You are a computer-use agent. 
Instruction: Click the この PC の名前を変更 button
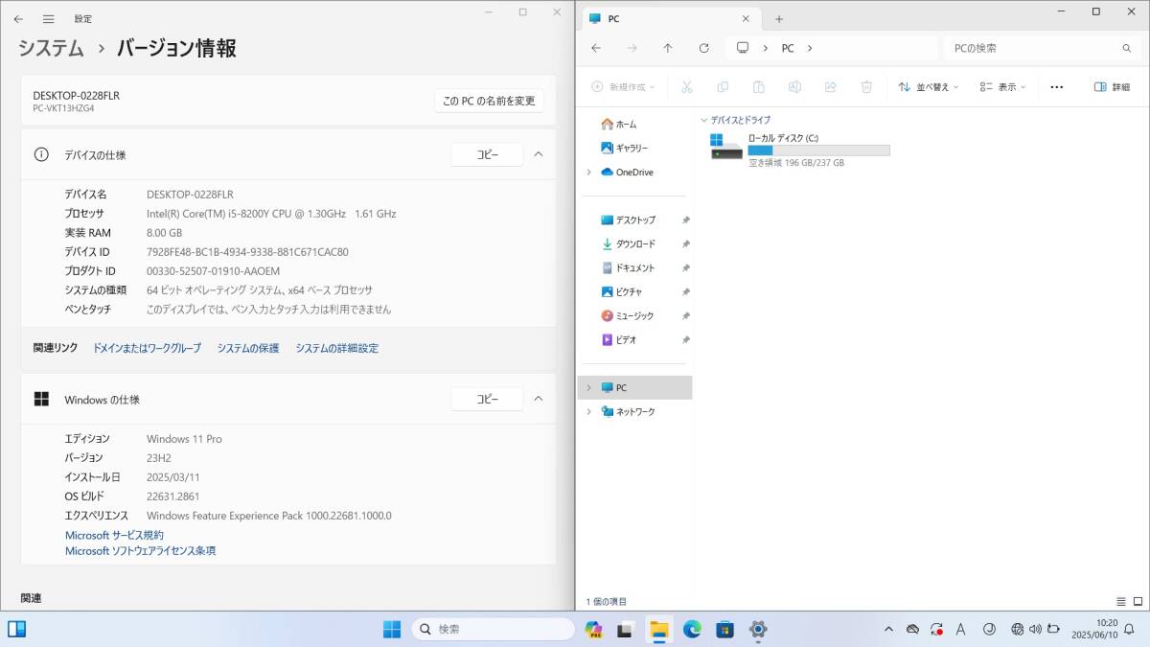tap(489, 101)
